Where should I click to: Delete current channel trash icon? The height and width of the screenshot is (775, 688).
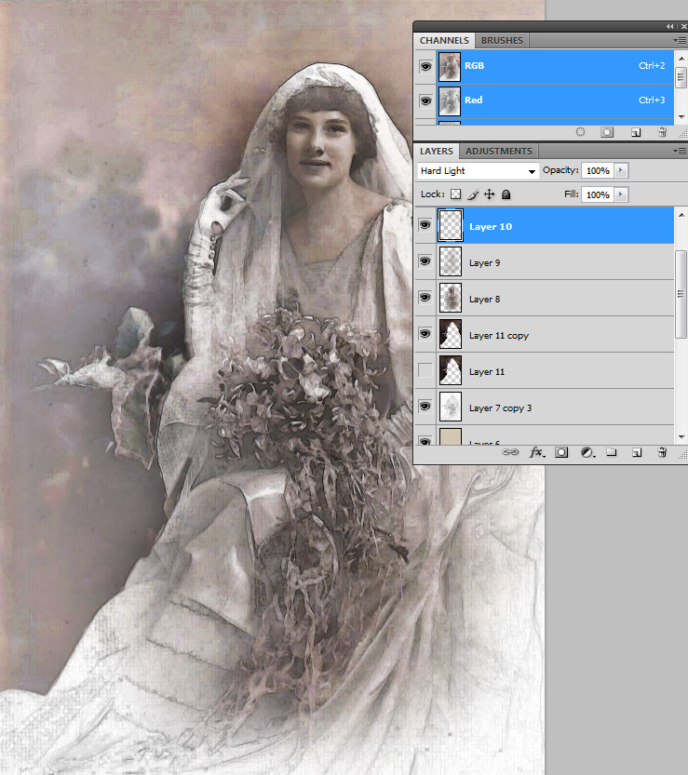click(x=662, y=132)
